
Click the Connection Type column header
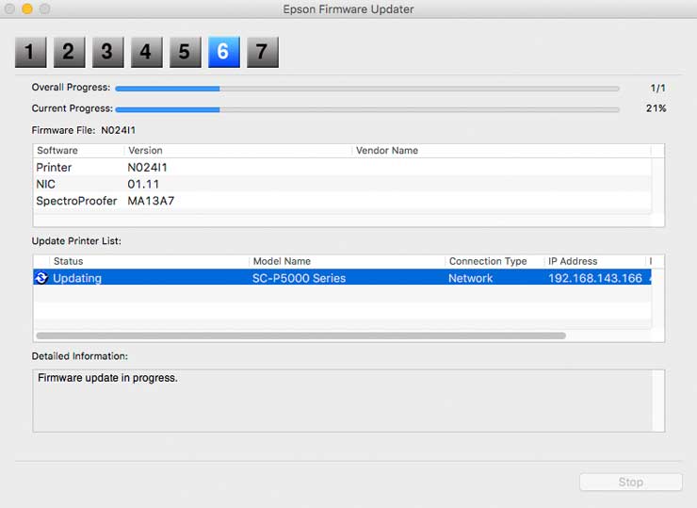pos(494,261)
